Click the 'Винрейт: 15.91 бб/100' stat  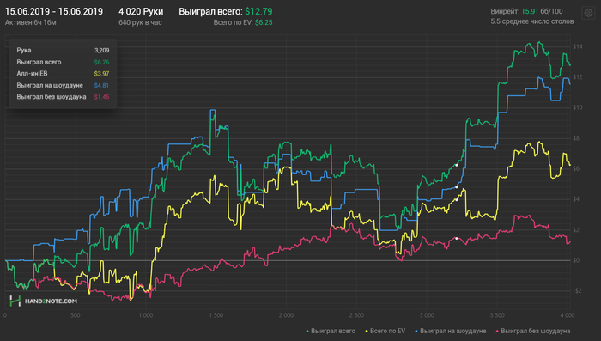[x=526, y=11]
